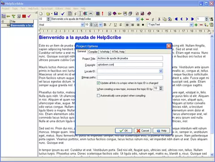The width and height of the screenshot is (215, 162).
Task: Click the Open project folder icon
Action: (x=48, y=14)
